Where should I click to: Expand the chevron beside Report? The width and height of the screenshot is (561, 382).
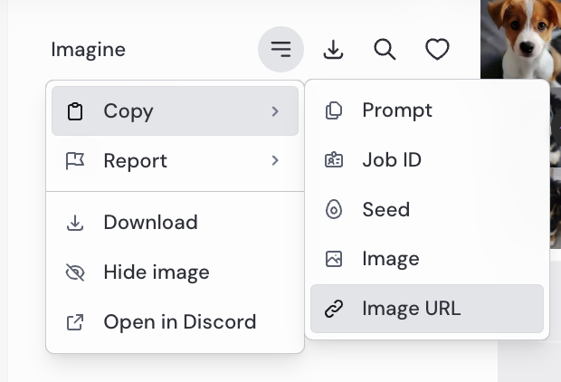[x=275, y=160]
